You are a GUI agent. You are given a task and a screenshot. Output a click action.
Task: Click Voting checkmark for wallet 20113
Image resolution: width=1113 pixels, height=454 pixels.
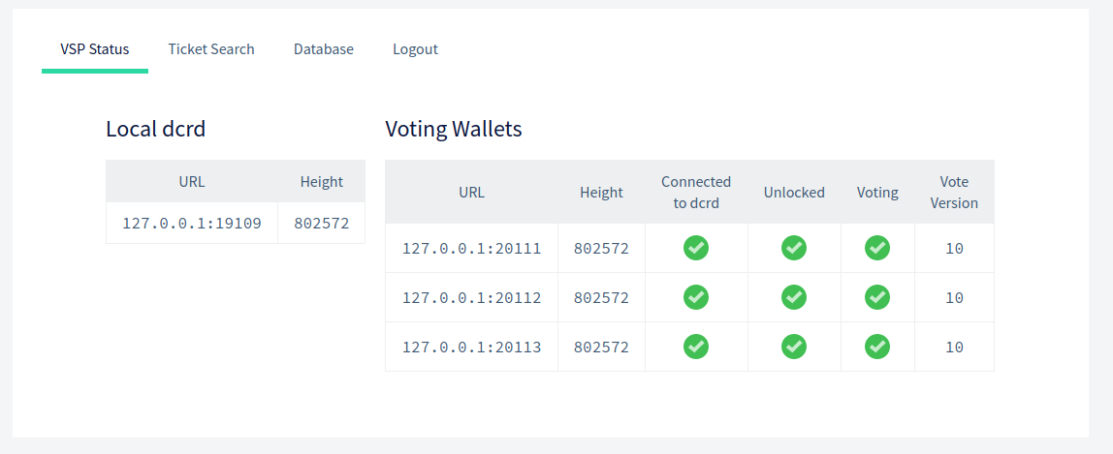pos(877,347)
